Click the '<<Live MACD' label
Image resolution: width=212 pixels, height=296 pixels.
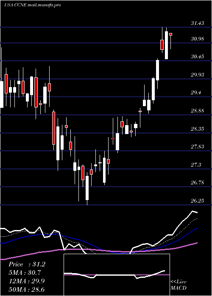pos(179,285)
